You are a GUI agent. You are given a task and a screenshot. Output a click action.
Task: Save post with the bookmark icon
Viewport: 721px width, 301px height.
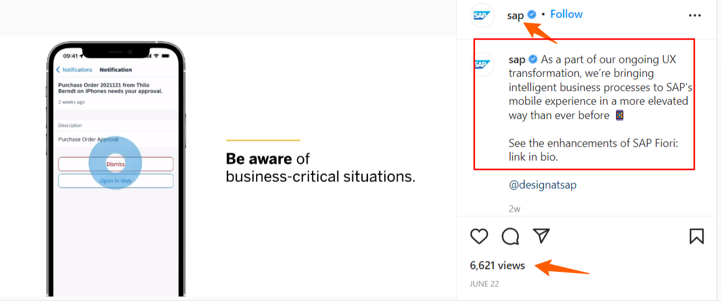[696, 236]
